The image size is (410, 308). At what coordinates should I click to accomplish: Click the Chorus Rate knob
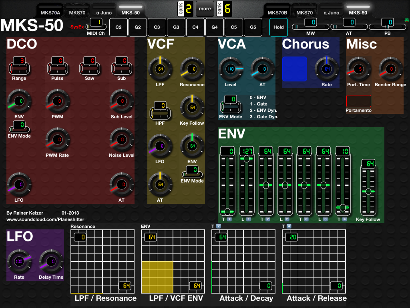[327, 69]
